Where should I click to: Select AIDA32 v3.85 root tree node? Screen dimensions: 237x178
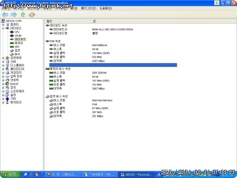coord(14,21)
